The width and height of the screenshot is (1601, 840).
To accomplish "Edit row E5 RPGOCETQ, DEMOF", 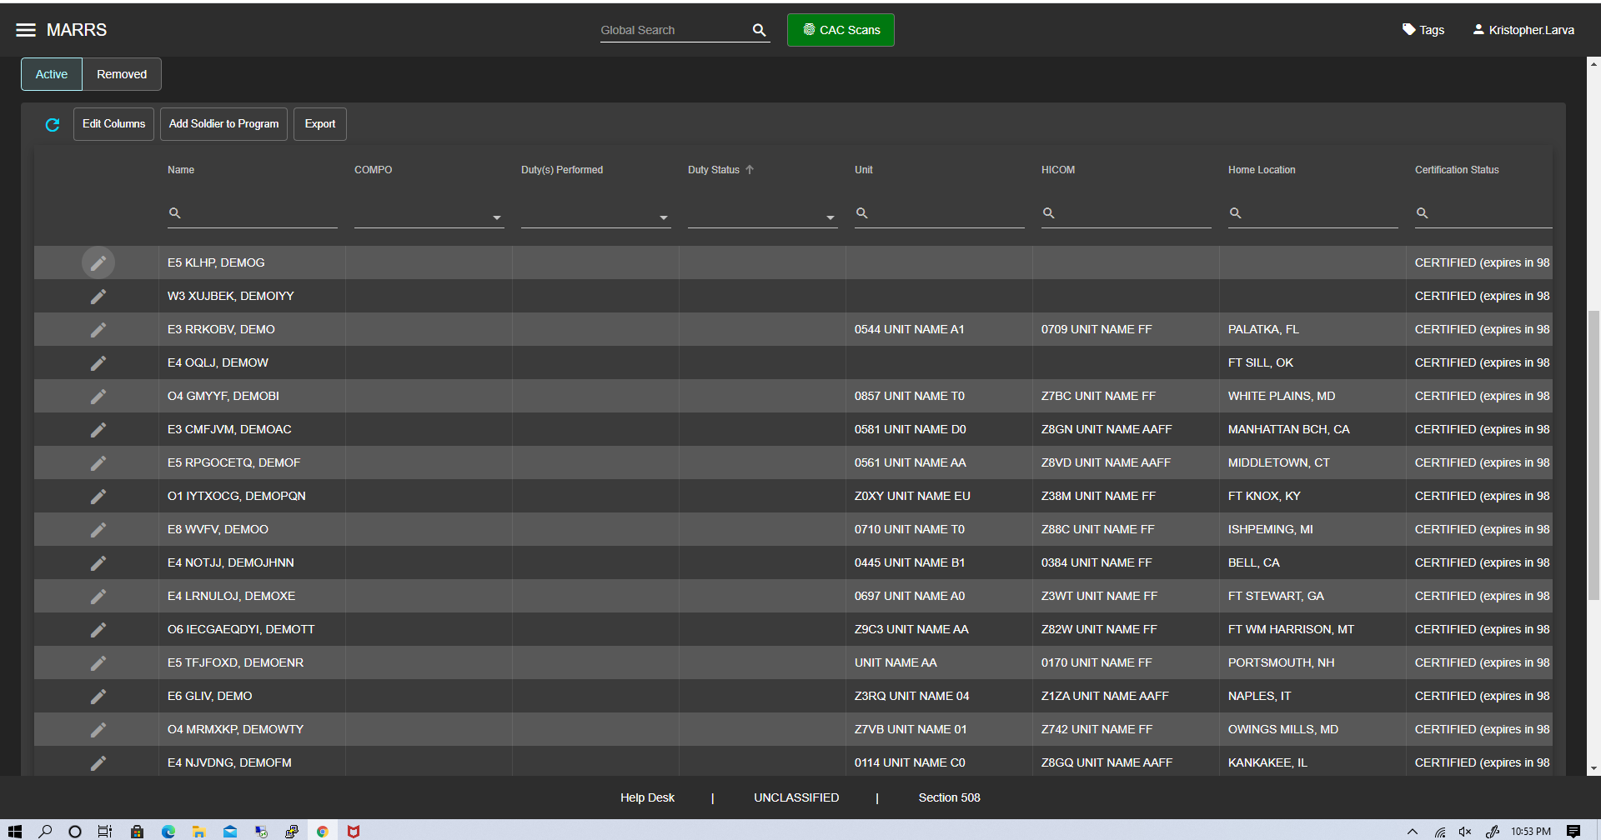I will (x=98, y=462).
